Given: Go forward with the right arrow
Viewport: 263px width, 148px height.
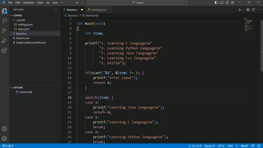Looking at the screenshot, I should point(83,2).
